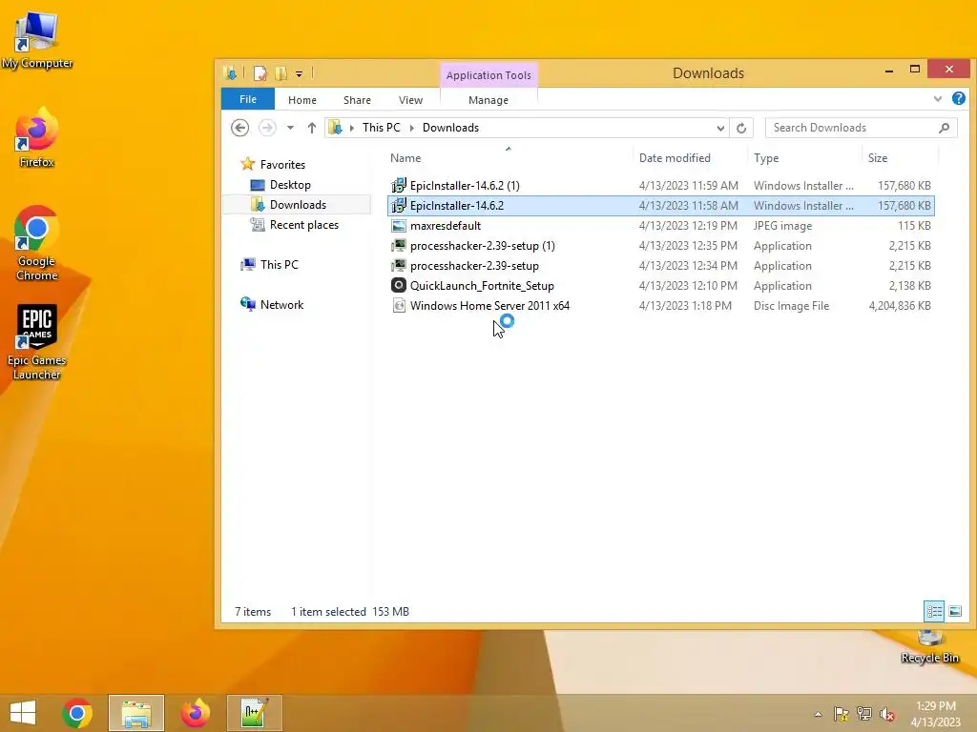Screen dimensions: 977x732
Task: Select QuickLaunch_Fortnite_Setup file
Action: tap(660, 285)
